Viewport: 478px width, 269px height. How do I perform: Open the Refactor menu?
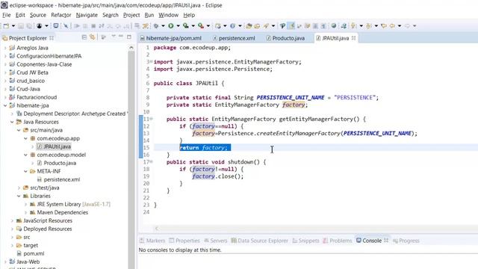pos(61,15)
